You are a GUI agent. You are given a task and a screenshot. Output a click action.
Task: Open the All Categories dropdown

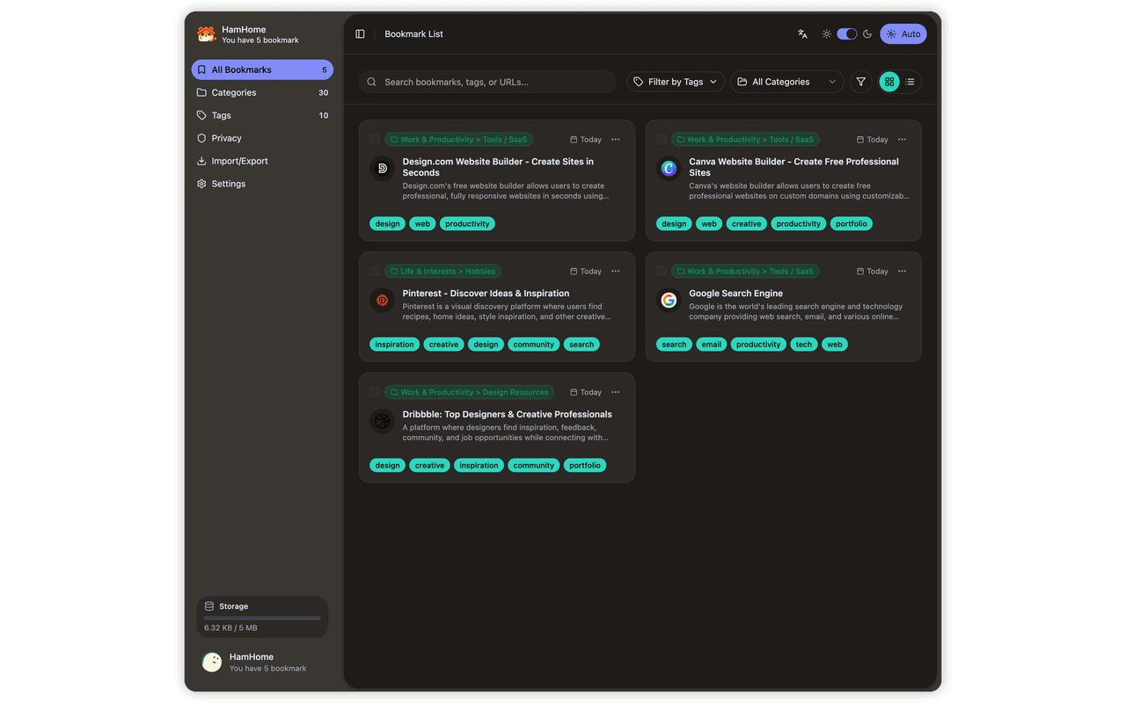(787, 82)
